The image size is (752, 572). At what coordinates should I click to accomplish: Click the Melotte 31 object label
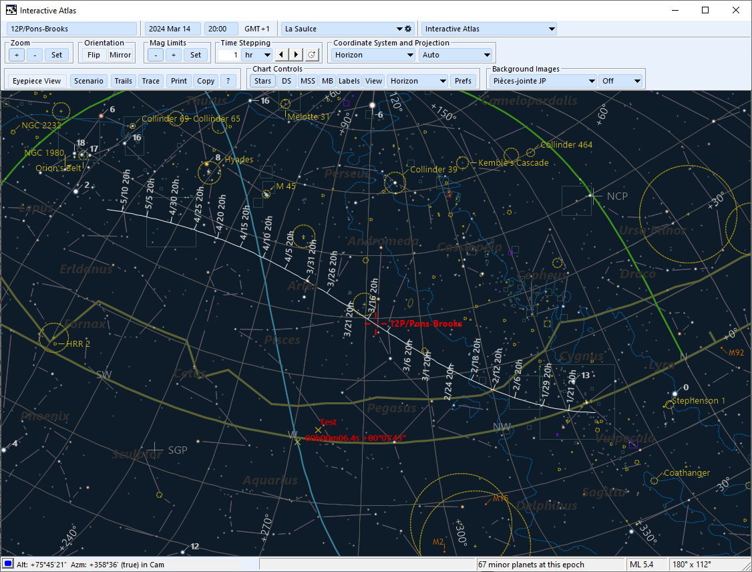point(309,117)
